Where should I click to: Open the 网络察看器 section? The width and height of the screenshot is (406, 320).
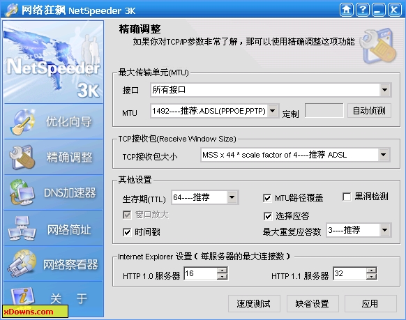pos(53,264)
